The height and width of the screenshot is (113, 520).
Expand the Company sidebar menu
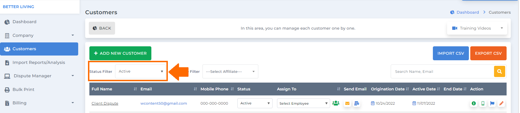point(39,35)
